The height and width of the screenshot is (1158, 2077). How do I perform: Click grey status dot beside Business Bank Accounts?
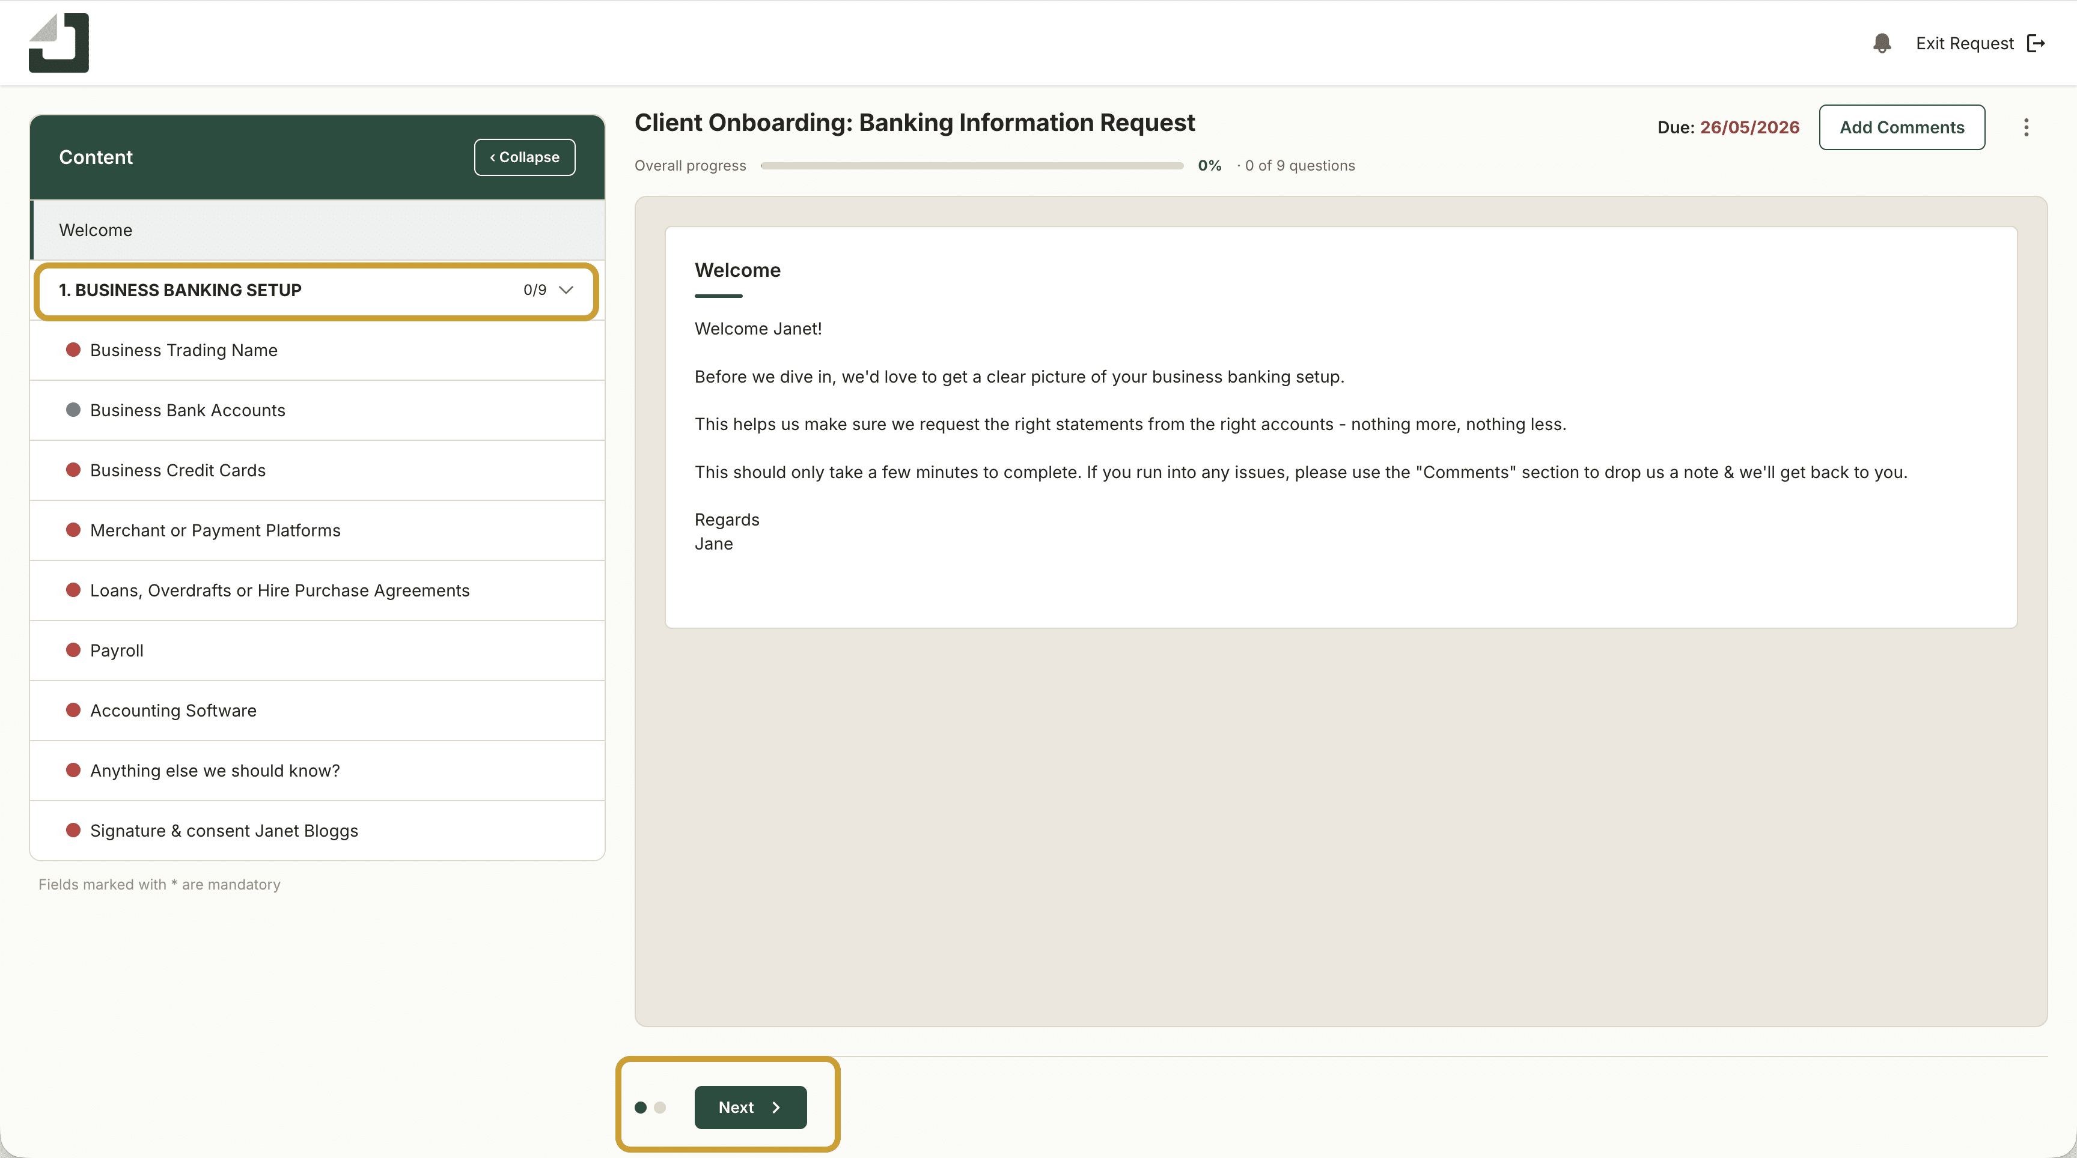[x=73, y=410]
